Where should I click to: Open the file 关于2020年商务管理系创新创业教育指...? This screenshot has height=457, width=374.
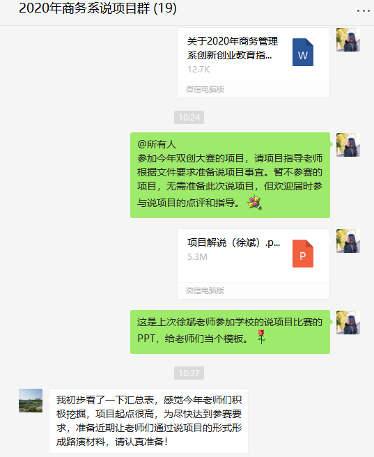(x=254, y=63)
